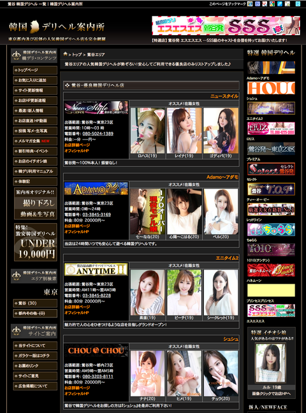Click phone number 03-3845-3169
Image resolution: width=306 pixels, height=413 pixels.
tap(96, 214)
